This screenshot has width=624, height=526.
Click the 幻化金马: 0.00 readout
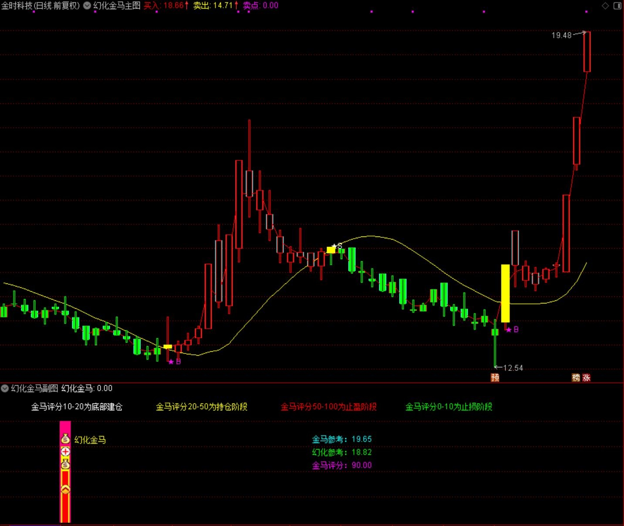[x=87, y=388]
